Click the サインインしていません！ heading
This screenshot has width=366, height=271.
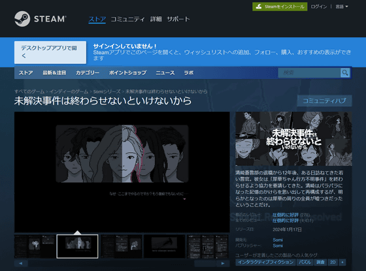click(x=125, y=46)
